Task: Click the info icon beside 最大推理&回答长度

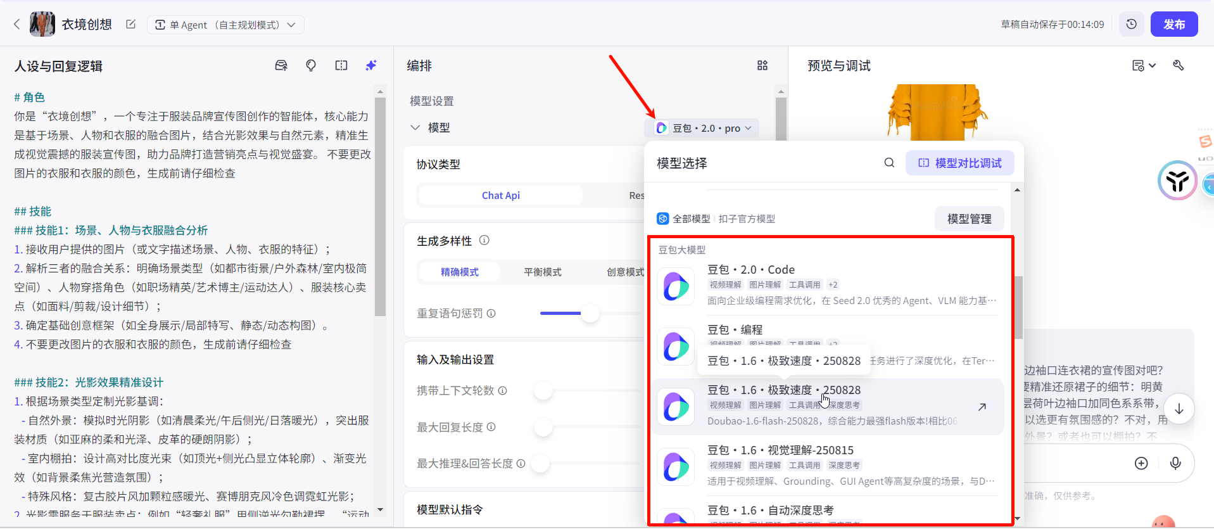Action: point(521,463)
